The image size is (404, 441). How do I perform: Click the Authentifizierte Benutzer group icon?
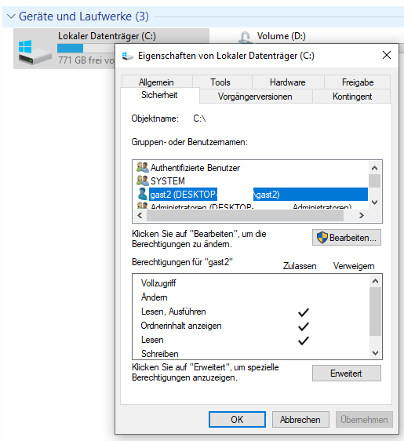[x=142, y=167]
